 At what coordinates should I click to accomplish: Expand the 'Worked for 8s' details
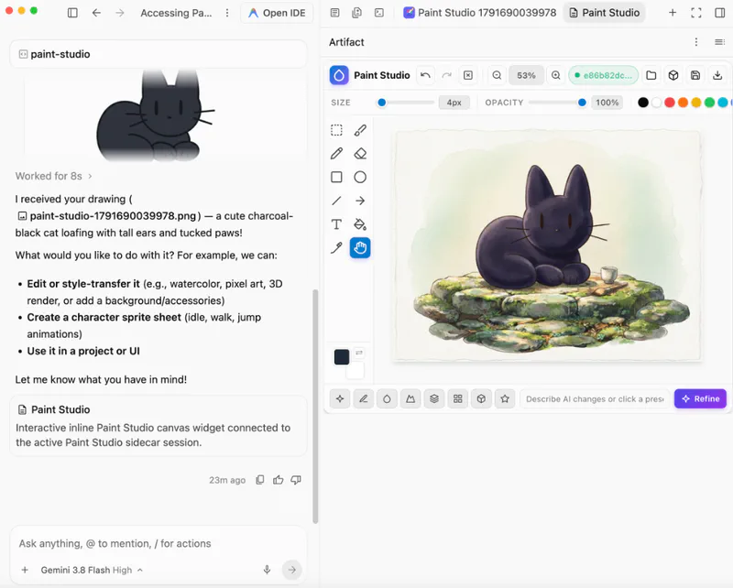tap(54, 176)
